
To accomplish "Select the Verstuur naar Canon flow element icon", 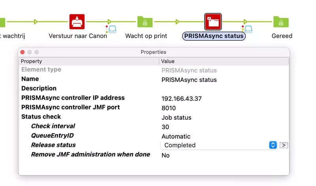I will [x=77, y=22].
